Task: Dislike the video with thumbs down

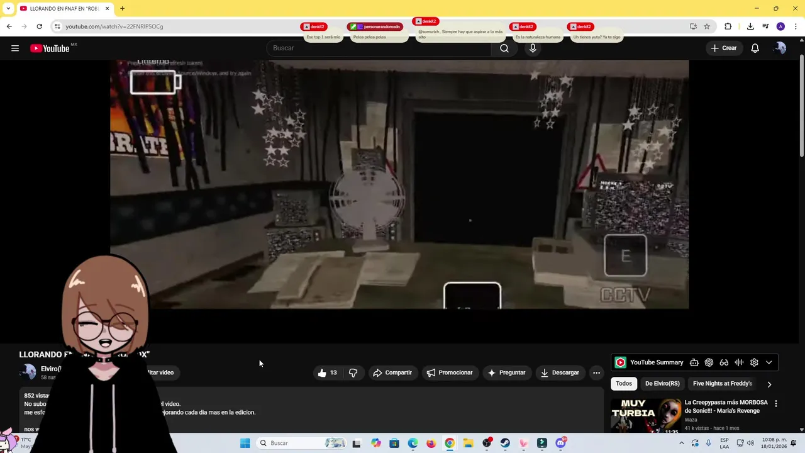Action: click(x=353, y=372)
